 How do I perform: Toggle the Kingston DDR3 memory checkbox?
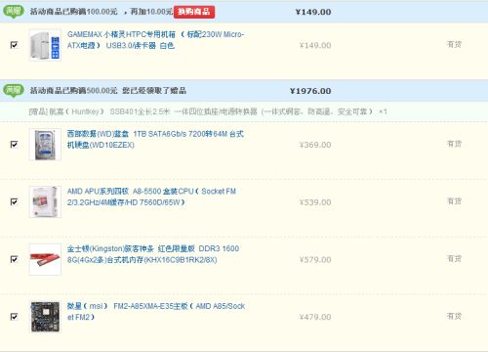[14, 259]
